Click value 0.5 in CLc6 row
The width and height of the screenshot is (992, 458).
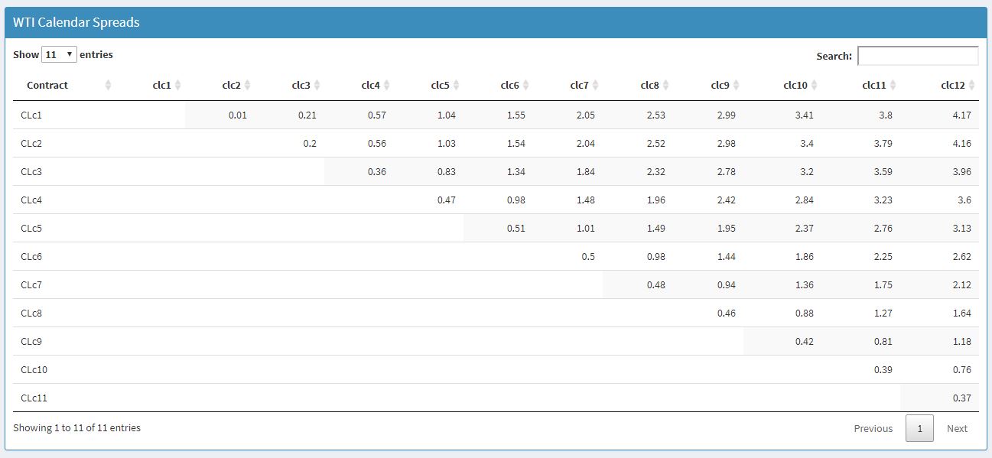(588, 256)
